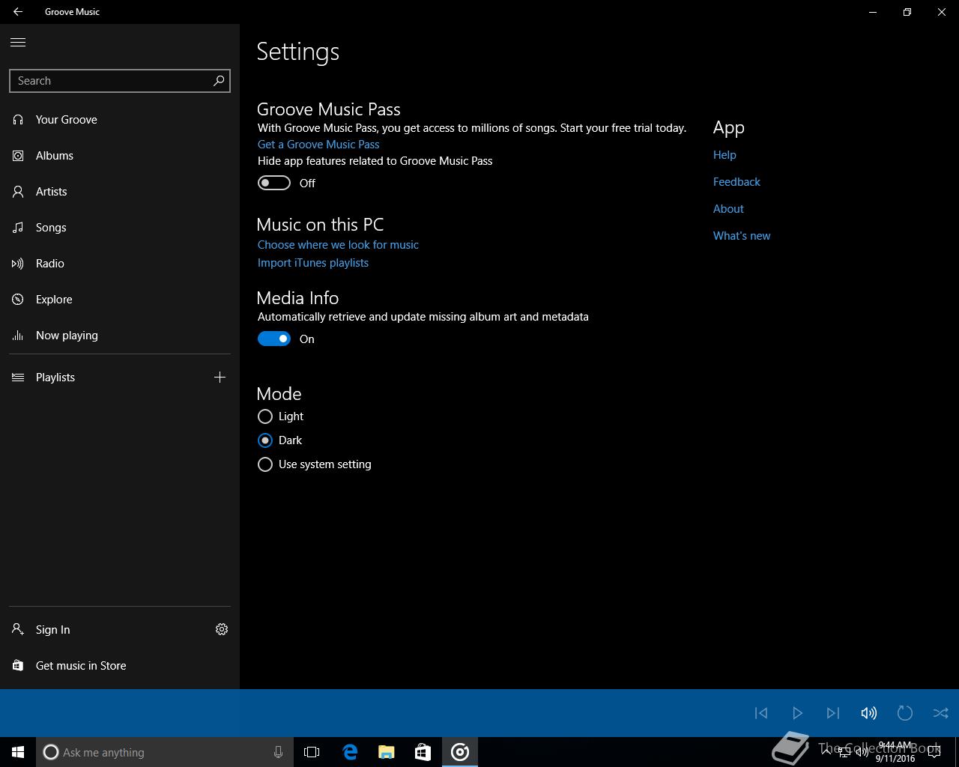
Task: Open Windows Store from taskbar
Action: click(423, 752)
